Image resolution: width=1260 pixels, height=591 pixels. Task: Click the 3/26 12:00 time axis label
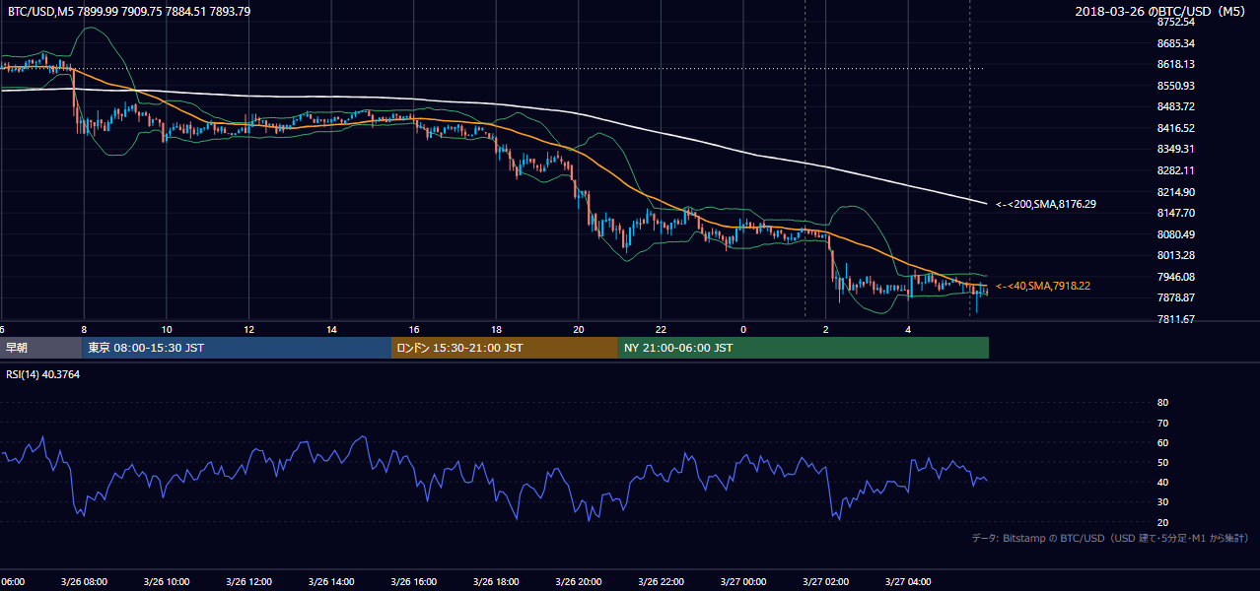247,582
